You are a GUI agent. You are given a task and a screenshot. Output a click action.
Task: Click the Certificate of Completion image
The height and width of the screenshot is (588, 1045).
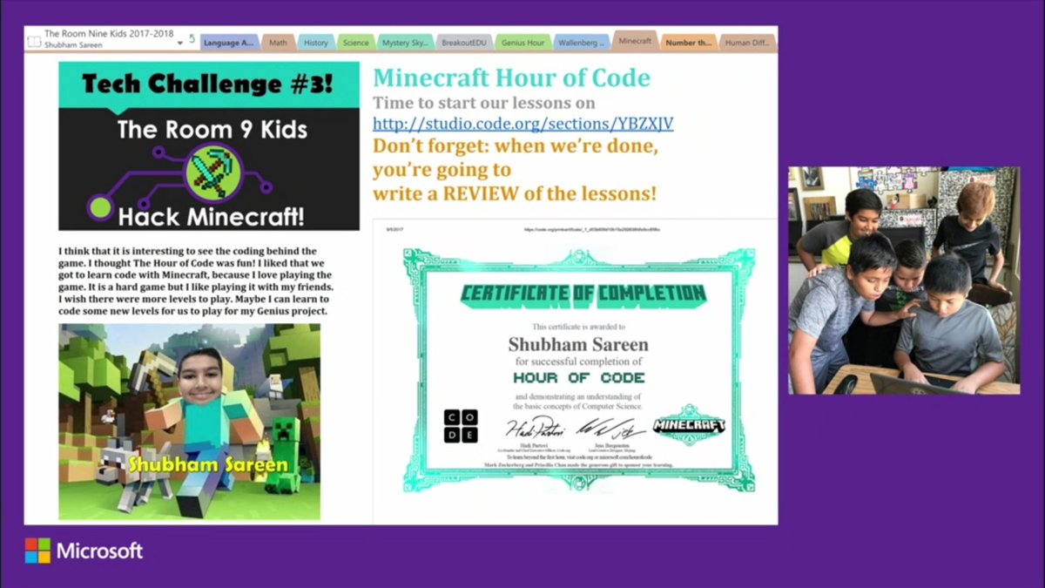578,370
